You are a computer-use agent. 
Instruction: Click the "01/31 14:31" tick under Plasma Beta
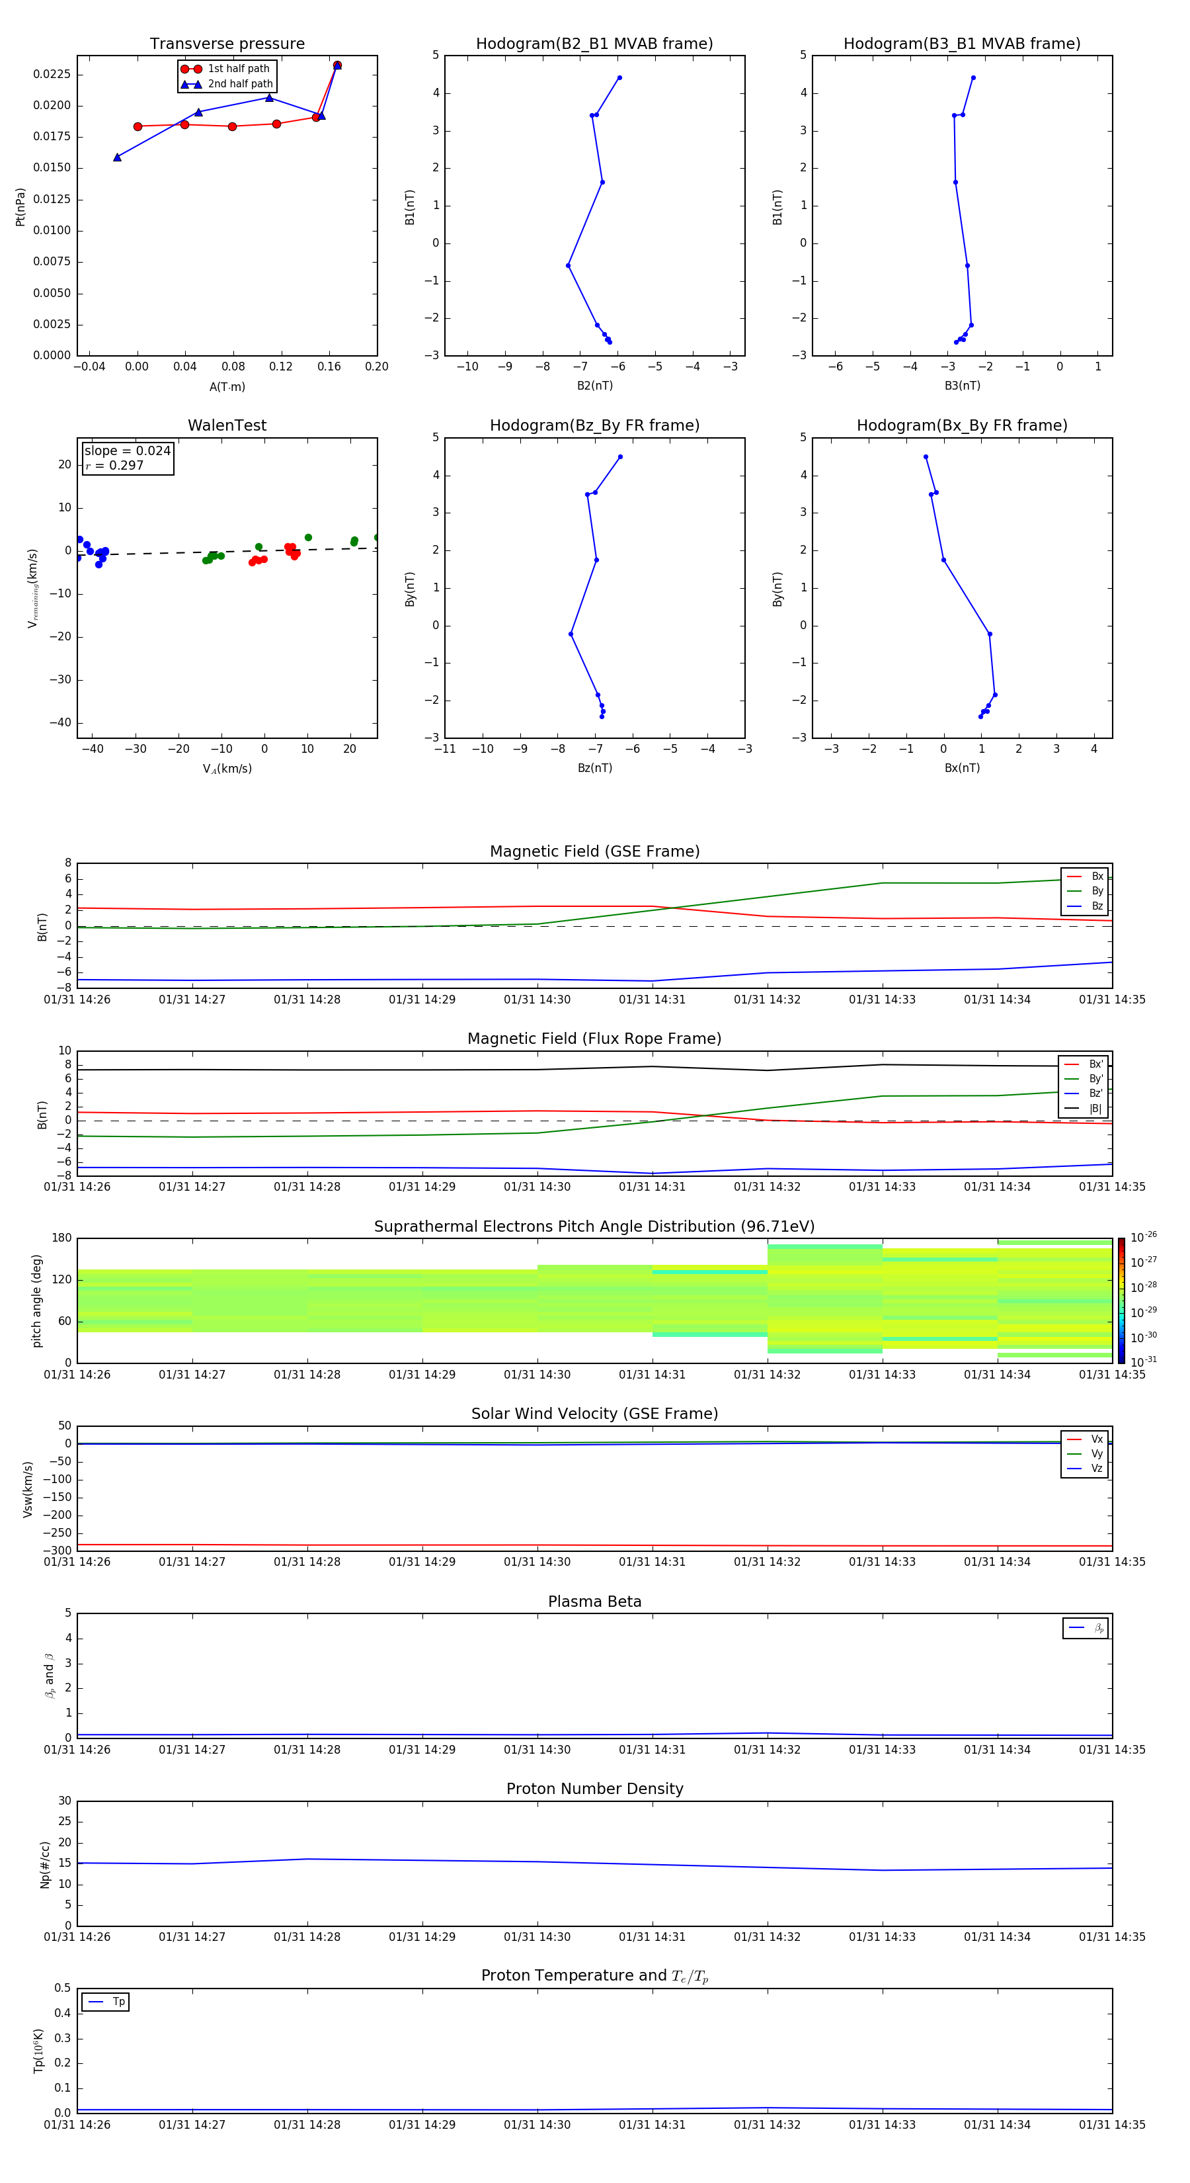(651, 1749)
